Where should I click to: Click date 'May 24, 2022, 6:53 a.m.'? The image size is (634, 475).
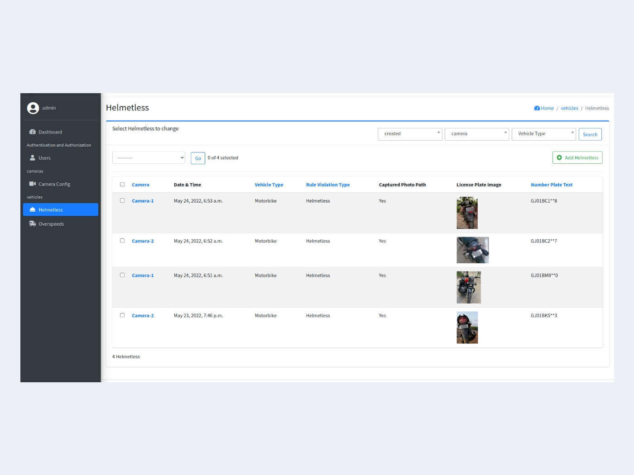[198, 201]
